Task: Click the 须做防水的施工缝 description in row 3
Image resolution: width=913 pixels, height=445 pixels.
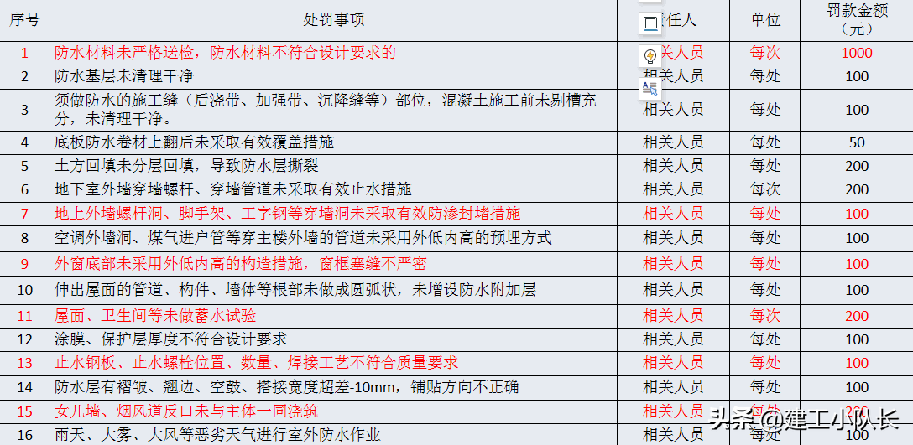Action: 334,110
